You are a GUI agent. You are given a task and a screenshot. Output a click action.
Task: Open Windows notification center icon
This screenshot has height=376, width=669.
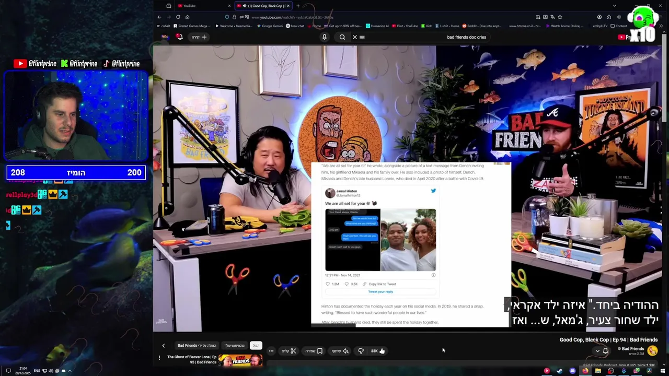click(x=8, y=371)
